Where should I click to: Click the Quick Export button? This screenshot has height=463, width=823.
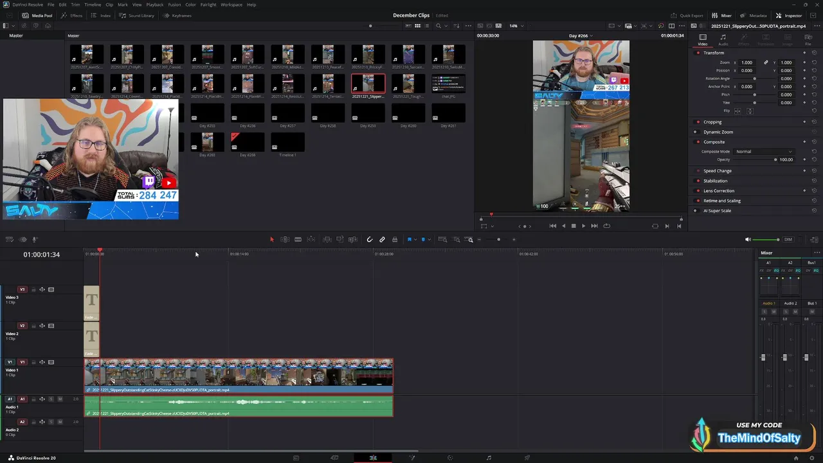[687, 15]
